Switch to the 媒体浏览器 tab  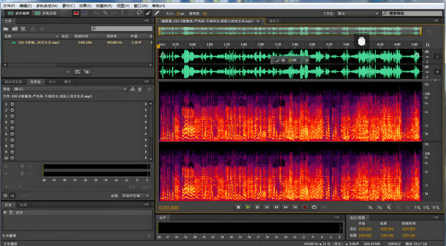pyautogui.click(x=13, y=82)
